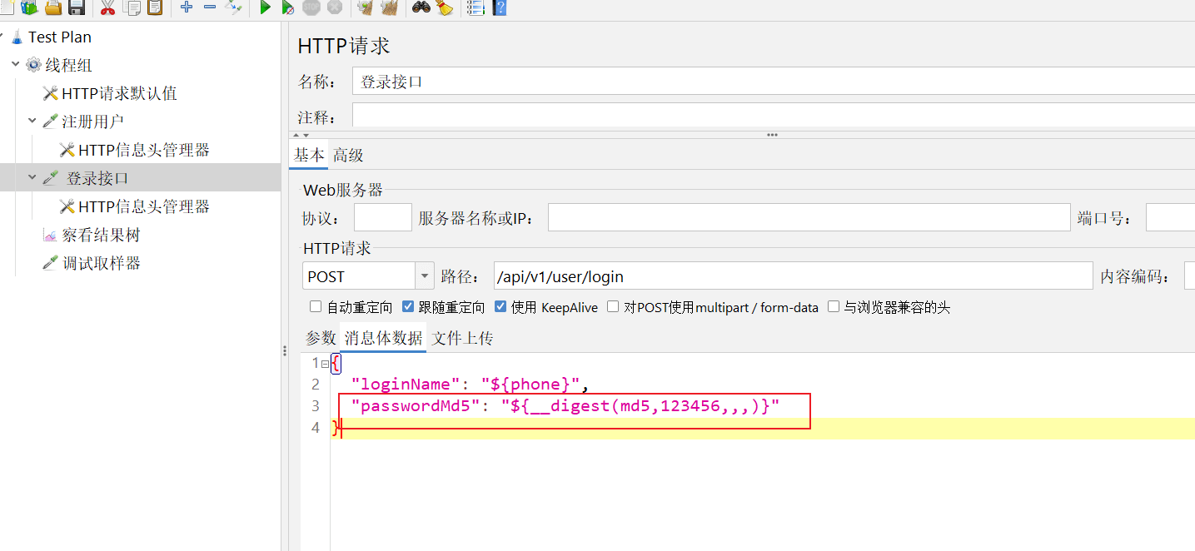Viewport: 1195px width, 551px height.
Task: Clear results with single broom icon
Action: pos(365,7)
